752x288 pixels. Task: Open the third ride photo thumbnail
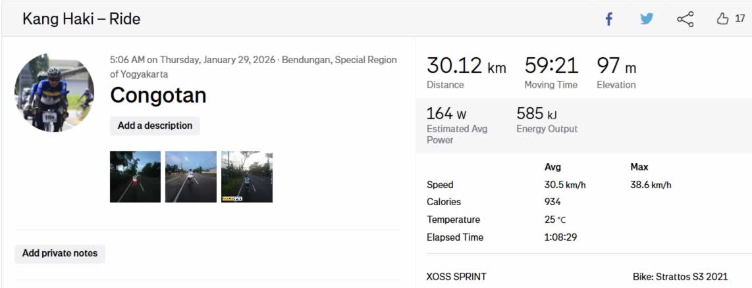click(x=247, y=176)
